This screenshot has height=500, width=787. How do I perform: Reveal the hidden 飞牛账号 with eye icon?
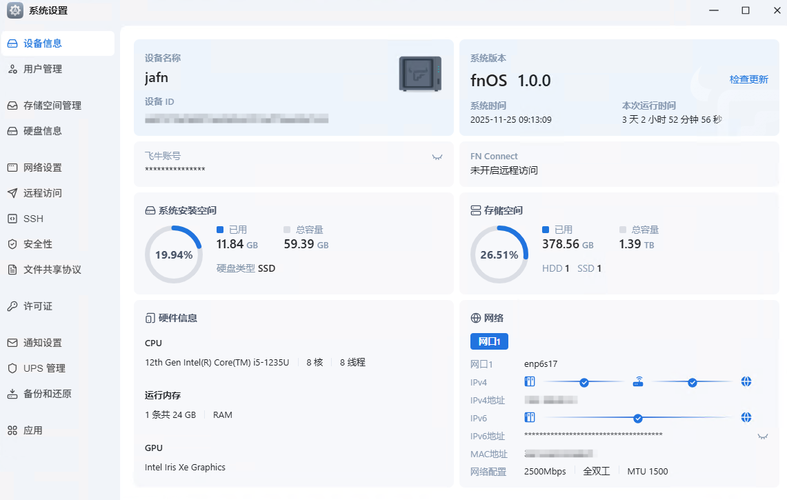[x=437, y=157]
